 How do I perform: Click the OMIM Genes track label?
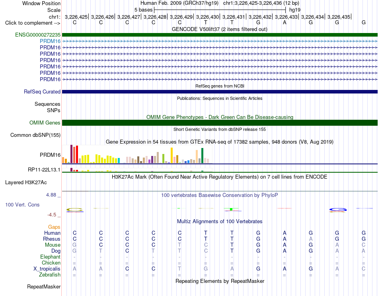(x=45, y=123)
